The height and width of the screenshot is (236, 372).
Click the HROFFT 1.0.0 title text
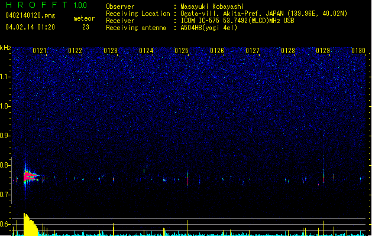[x=47, y=5]
